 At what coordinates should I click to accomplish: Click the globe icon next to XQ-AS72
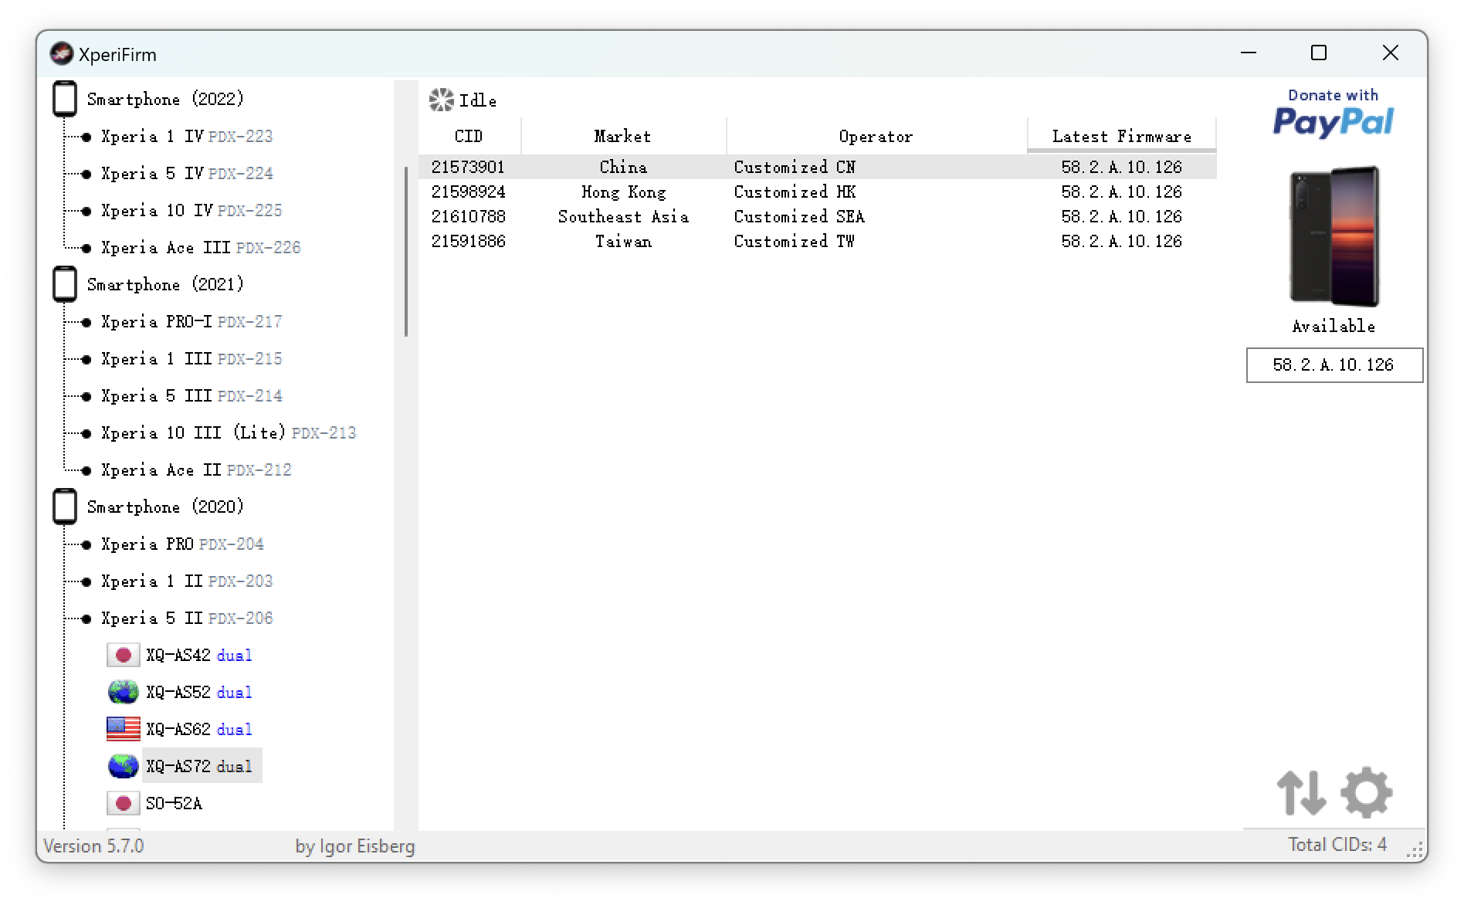[x=123, y=766]
